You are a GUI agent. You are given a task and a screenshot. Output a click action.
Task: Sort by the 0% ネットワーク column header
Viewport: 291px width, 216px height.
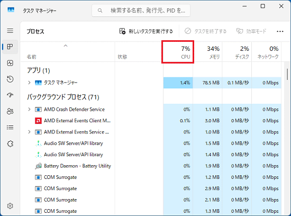(x=266, y=52)
